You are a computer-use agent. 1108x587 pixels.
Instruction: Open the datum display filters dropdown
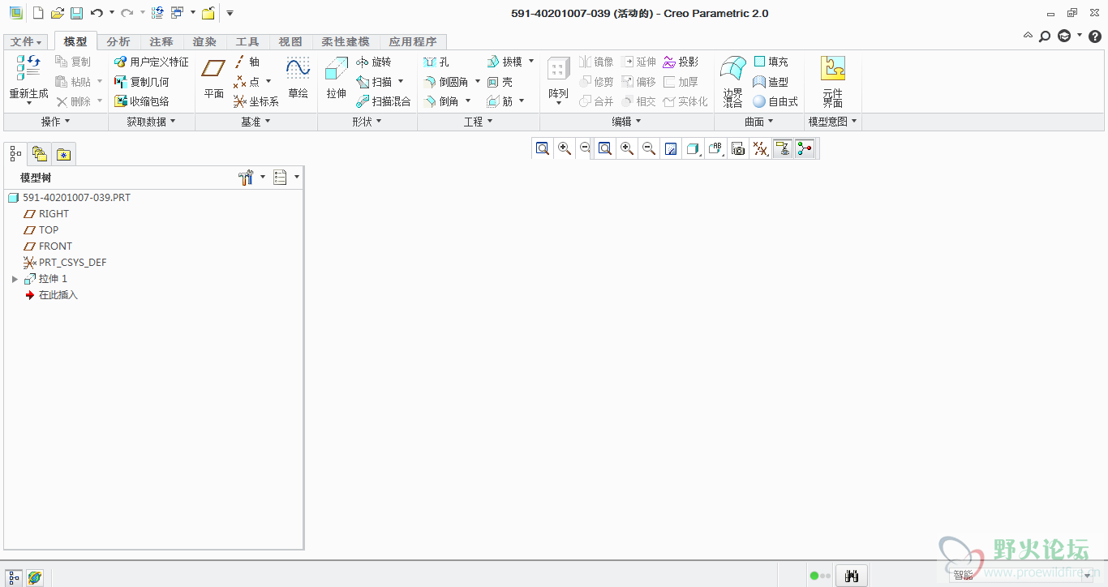tap(760, 148)
